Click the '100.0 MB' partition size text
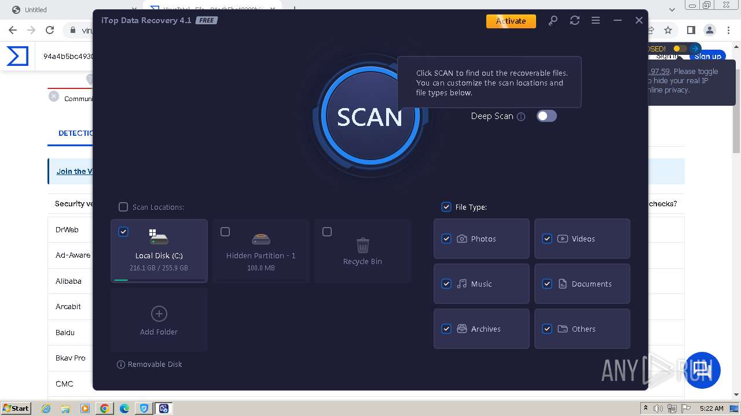Screen dimensions: 741x416 (261, 268)
